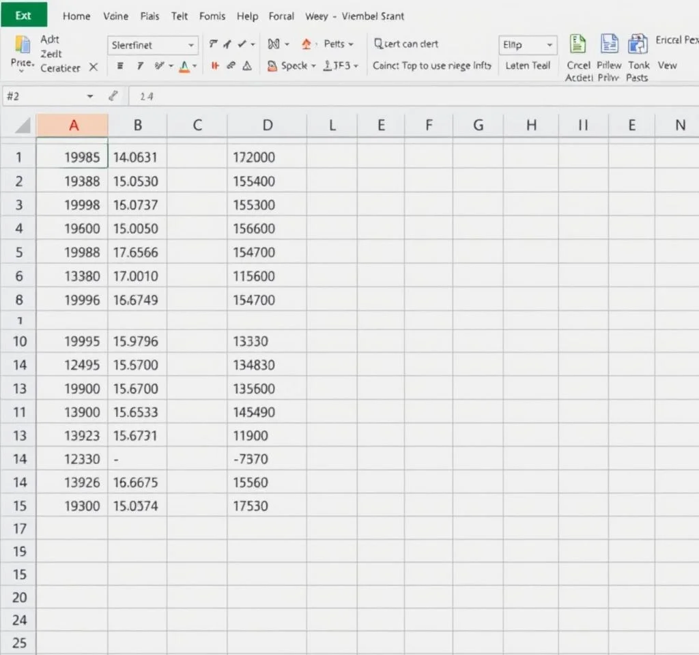Apply the font color A swatch
This screenshot has width=699, height=655.
tap(184, 67)
